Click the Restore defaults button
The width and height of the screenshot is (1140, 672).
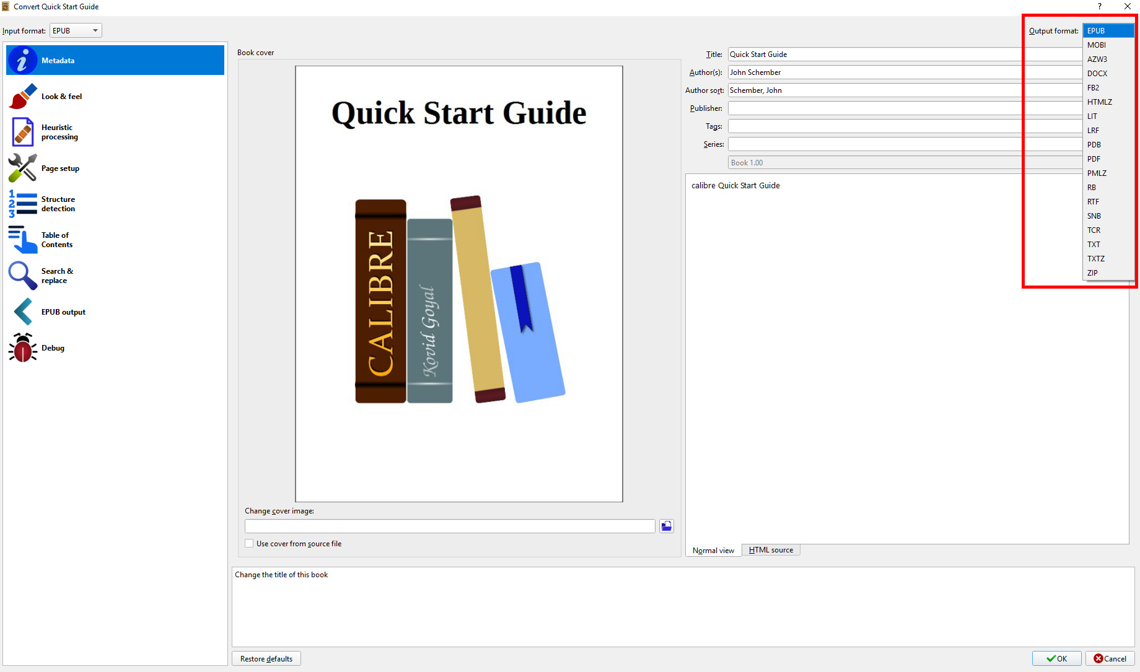[266, 658]
